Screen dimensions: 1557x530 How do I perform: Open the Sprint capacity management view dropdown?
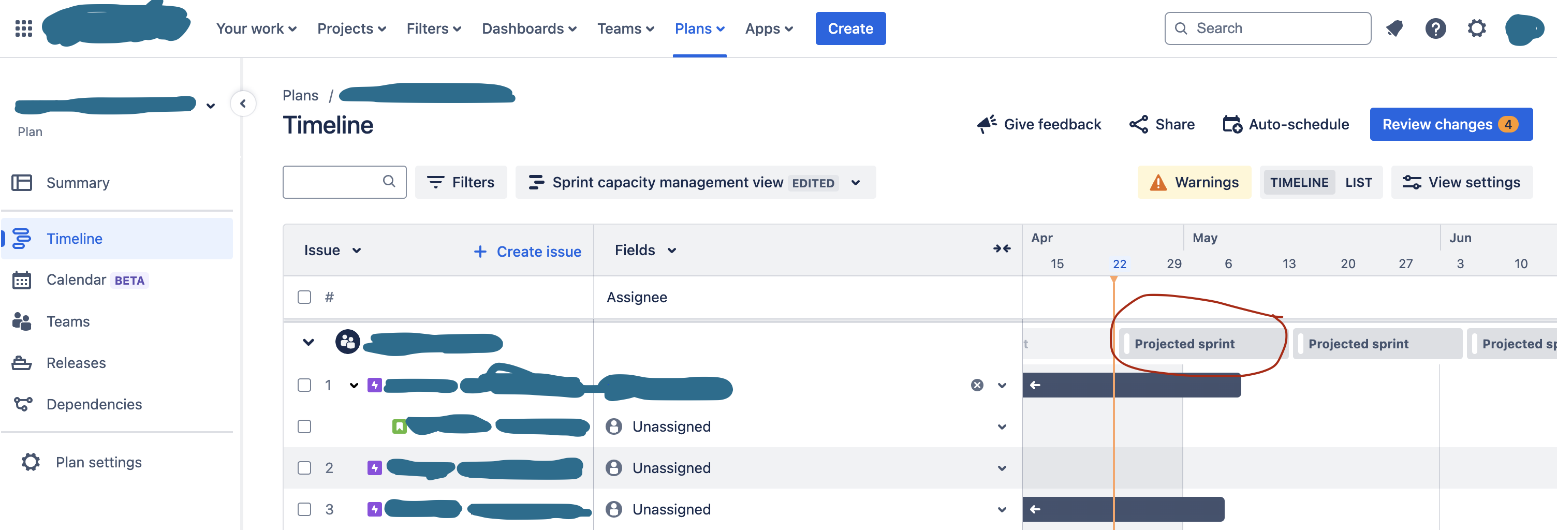tap(695, 183)
